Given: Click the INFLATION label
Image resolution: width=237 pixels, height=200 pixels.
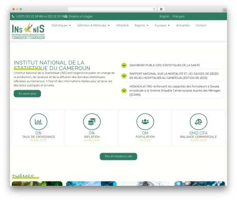Looking at the screenshot, I should tap(92, 137).
